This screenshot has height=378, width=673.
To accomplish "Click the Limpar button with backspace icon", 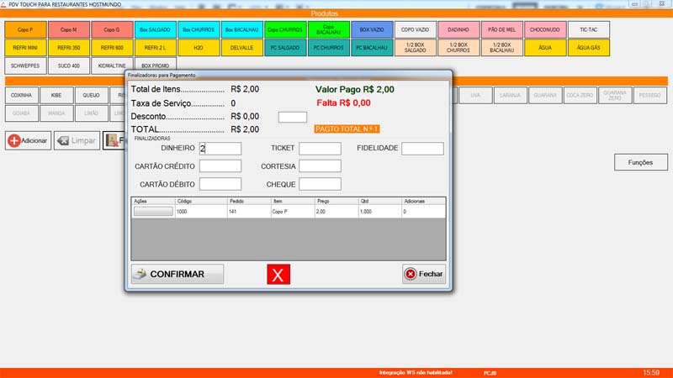I will coord(77,140).
